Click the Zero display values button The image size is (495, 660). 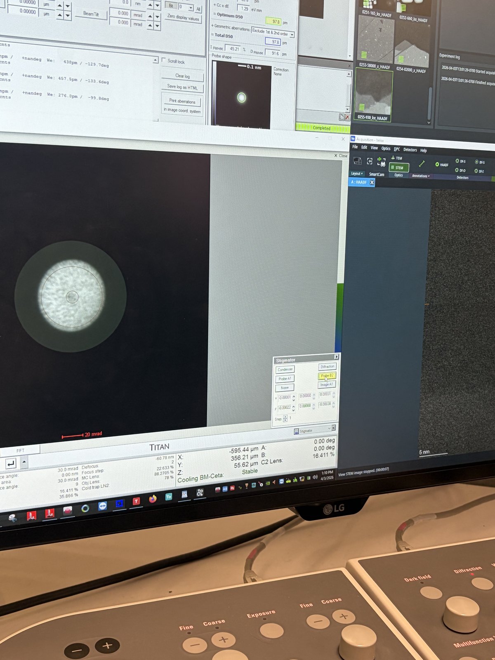(183, 17)
